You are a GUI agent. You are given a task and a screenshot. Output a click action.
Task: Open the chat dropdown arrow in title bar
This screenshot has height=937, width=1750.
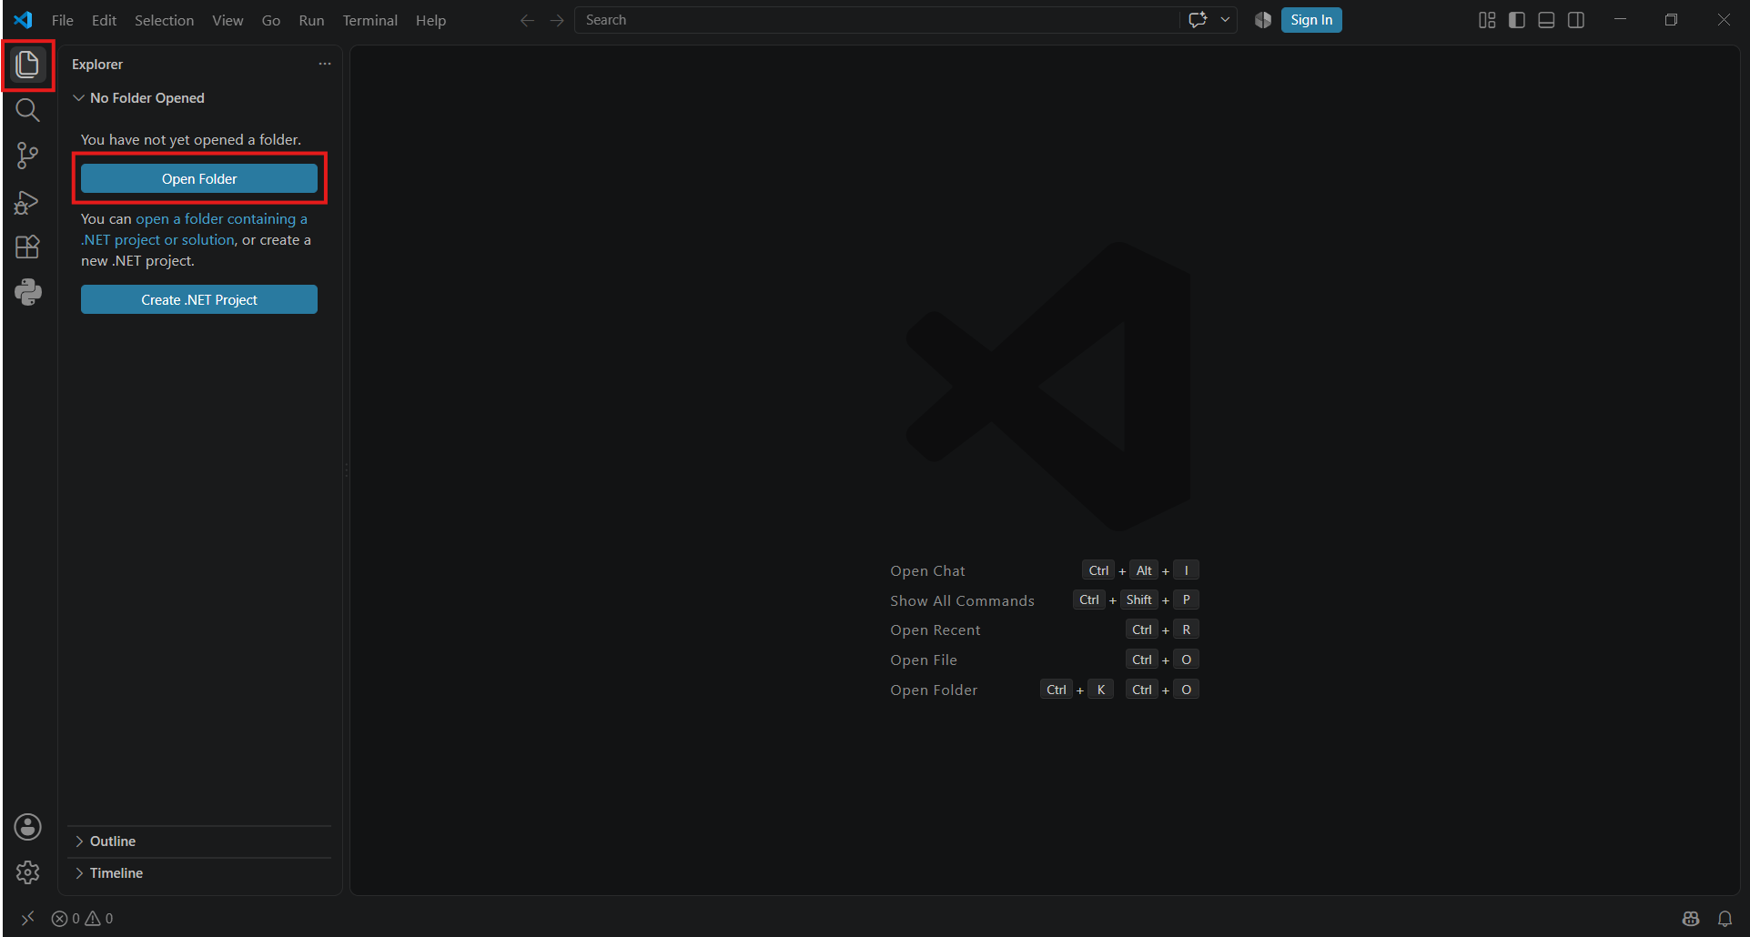point(1225,20)
